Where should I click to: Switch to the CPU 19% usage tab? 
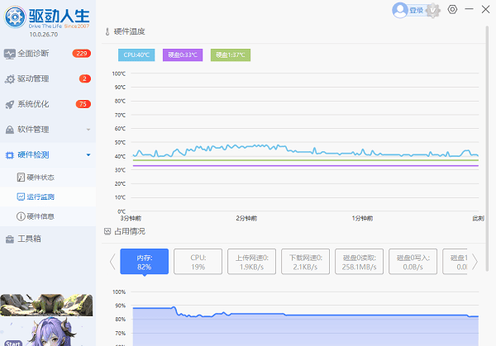(x=198, y=262)
